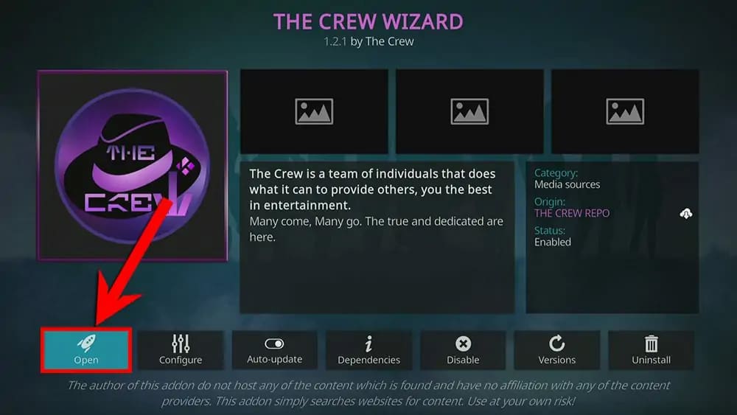Viewport: 737px width, 415px height.
Task: Click The Crew hat logo artwork
Action: tap(133, 165)
